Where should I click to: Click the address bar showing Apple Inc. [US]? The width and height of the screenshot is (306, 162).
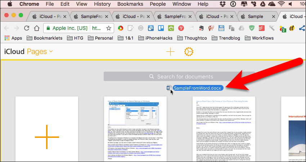[78, 28]
